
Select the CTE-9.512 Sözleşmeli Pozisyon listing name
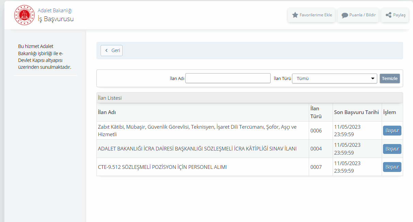tap(162, 167)
